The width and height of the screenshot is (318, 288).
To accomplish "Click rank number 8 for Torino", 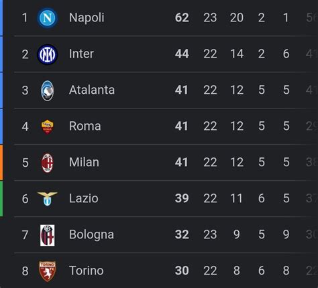I will [25, 271].
